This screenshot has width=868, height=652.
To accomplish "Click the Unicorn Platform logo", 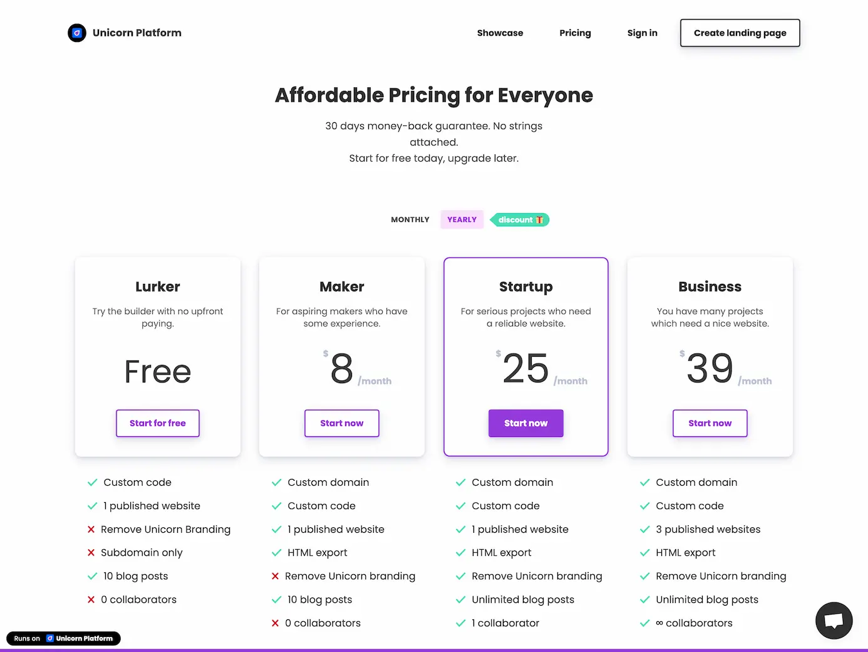I will click(76, 33).
